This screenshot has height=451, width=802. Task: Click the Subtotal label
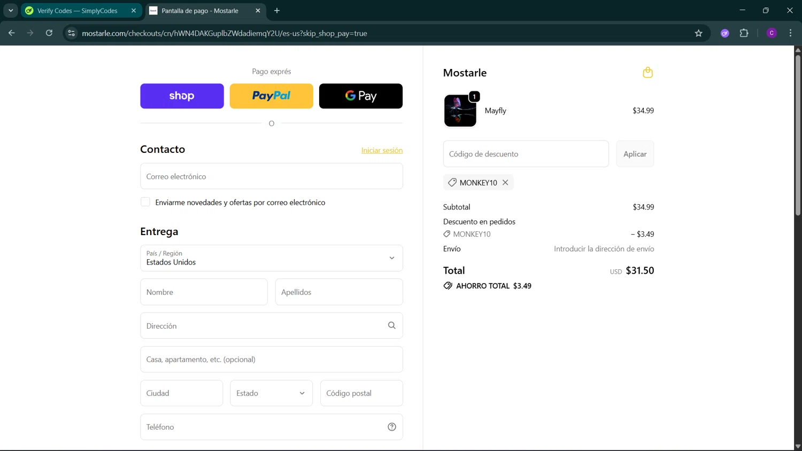tap(457, 207)
